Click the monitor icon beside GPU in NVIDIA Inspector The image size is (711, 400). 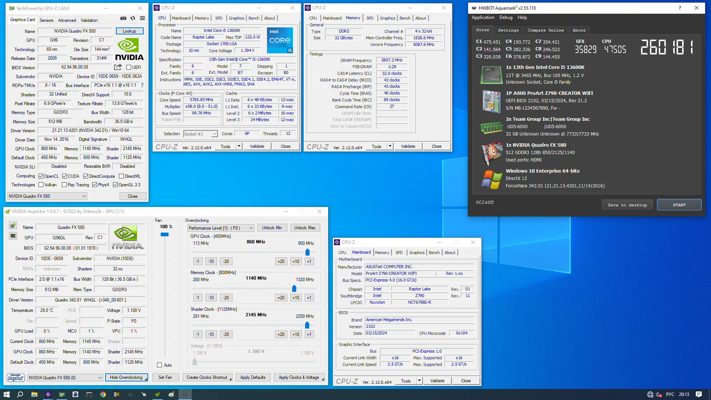[x=13, y=236]
